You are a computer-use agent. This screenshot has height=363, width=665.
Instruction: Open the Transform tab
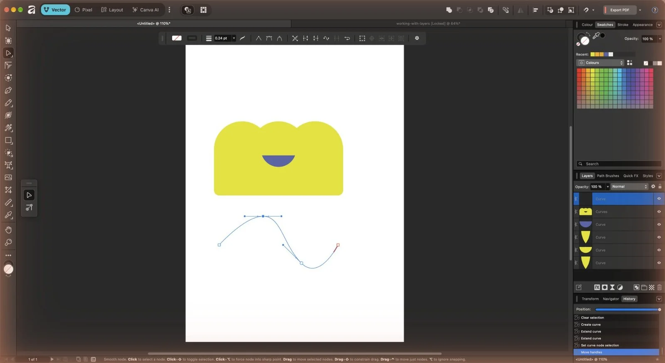(x=590, y=299)
